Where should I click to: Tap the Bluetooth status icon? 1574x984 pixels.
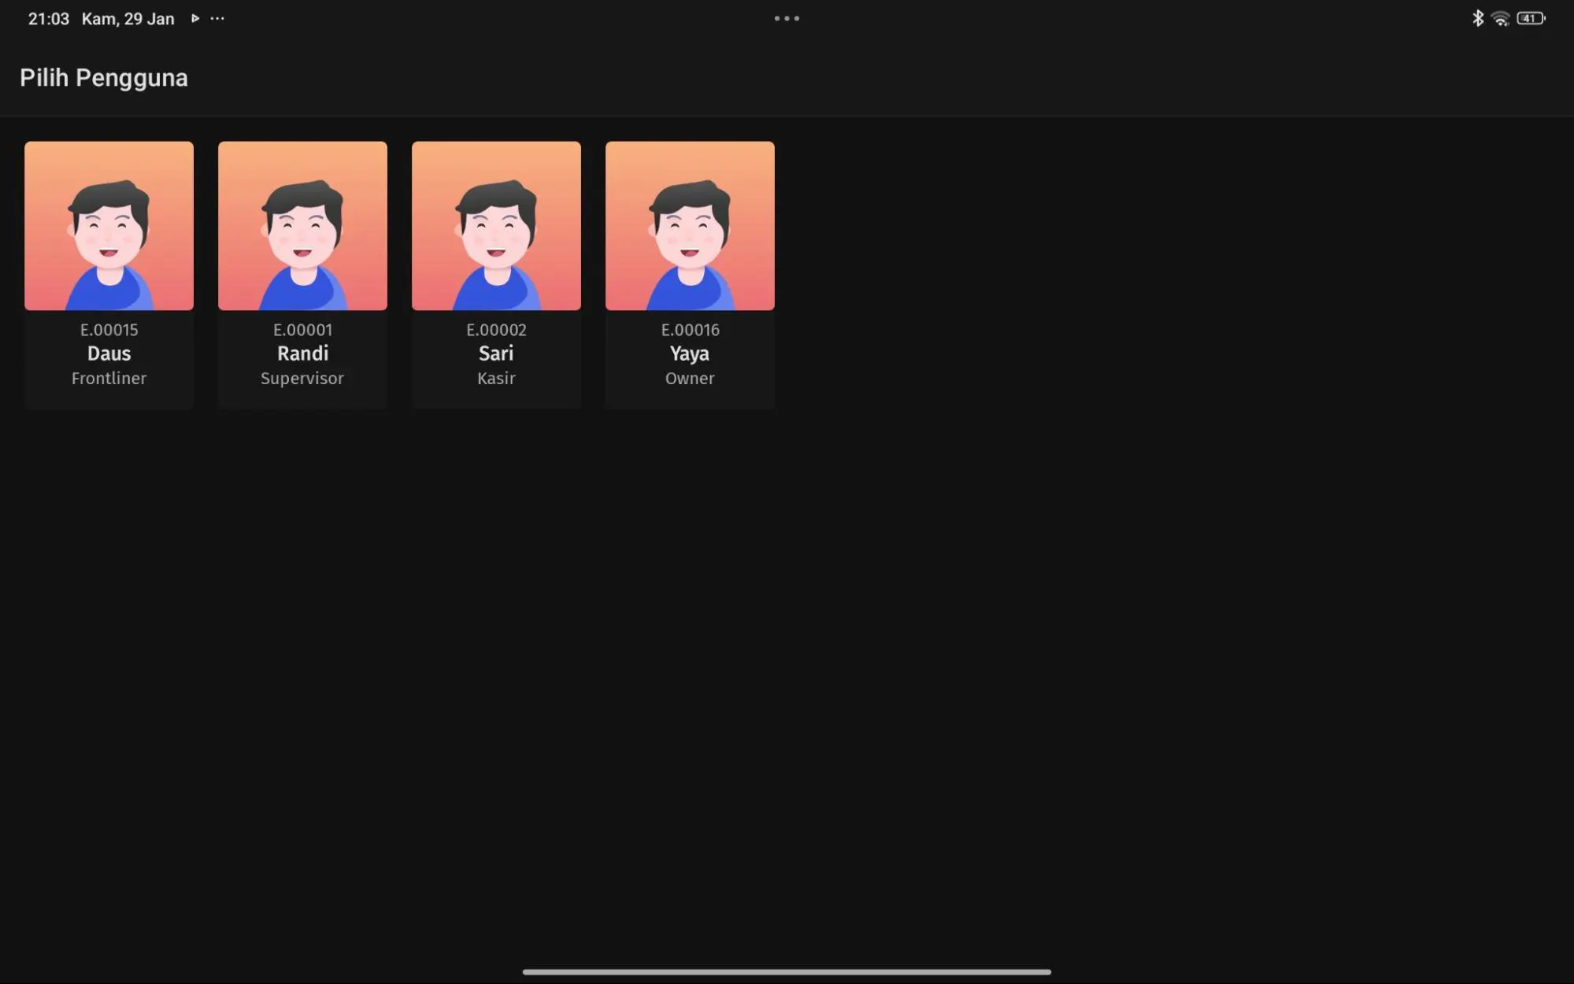coord(1478,18)
